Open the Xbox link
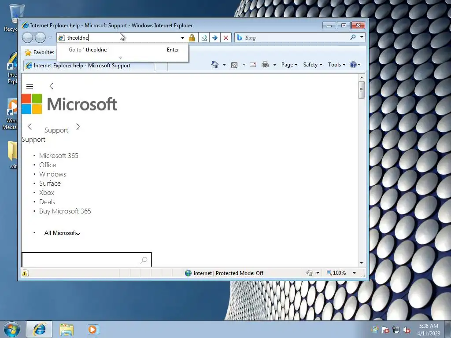 click(47, 193)
